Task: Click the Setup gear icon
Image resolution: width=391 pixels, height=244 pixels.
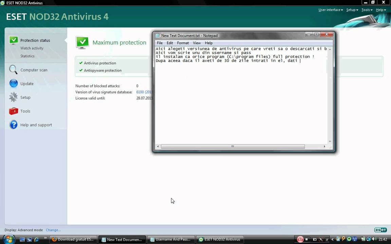Action: [x=14, y=97]
